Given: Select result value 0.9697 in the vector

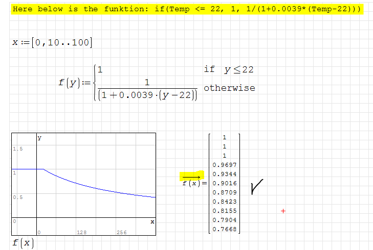Looking at the screenshot, I should point(224,165).
